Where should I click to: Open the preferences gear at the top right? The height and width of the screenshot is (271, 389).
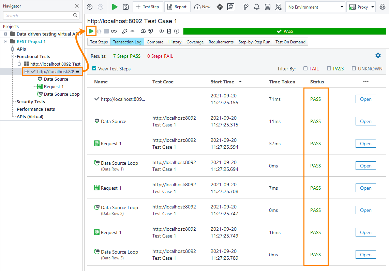383,7
